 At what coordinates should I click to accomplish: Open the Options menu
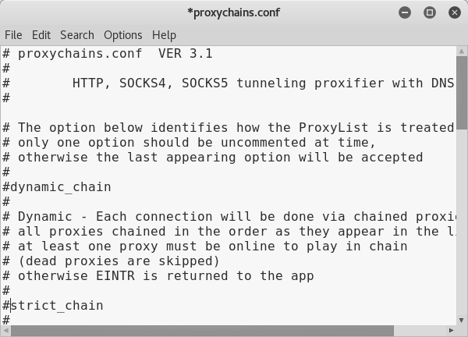coord(123,35)
